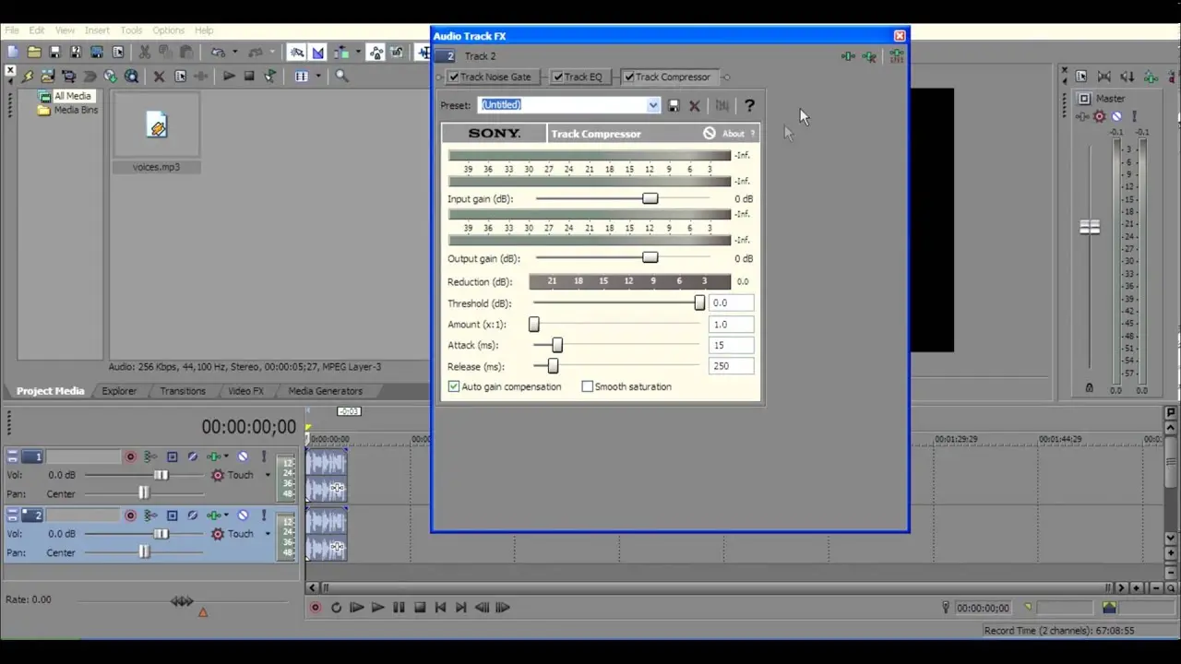1181x664 pixels.
Task: Open the Project Media Views dropdown arrow
Action: (x=318, y=77)
